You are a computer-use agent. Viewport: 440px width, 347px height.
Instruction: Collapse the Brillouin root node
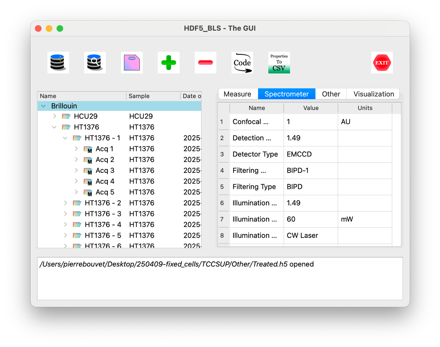pyautogui.click(x=43, y=106)
